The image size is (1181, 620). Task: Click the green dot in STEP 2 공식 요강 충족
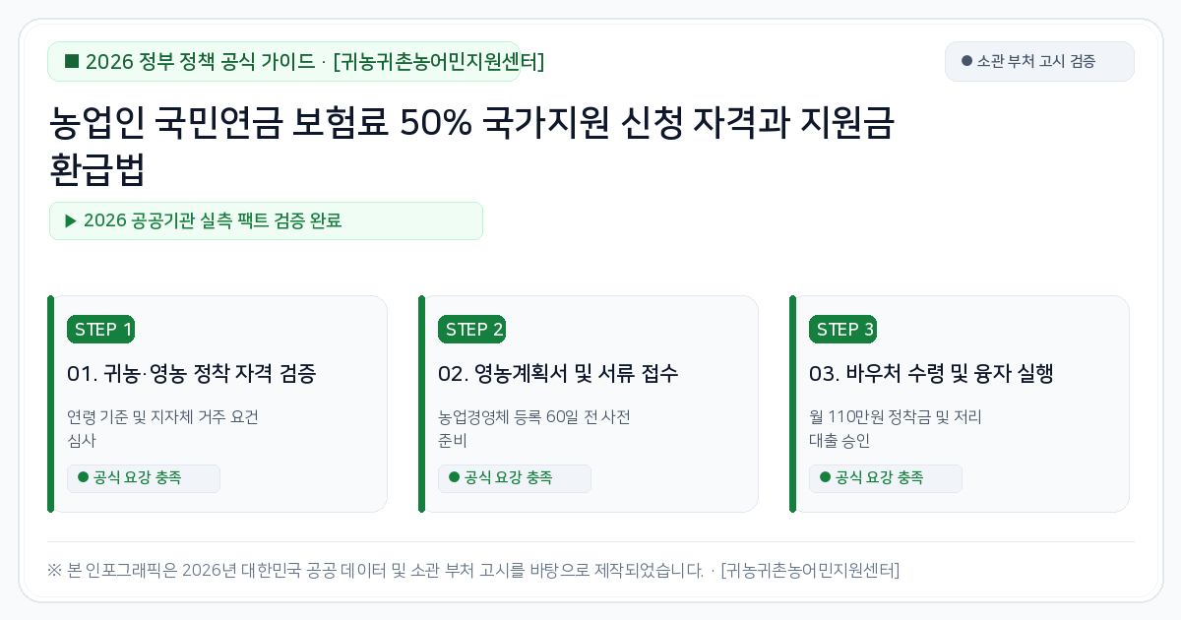454,477
